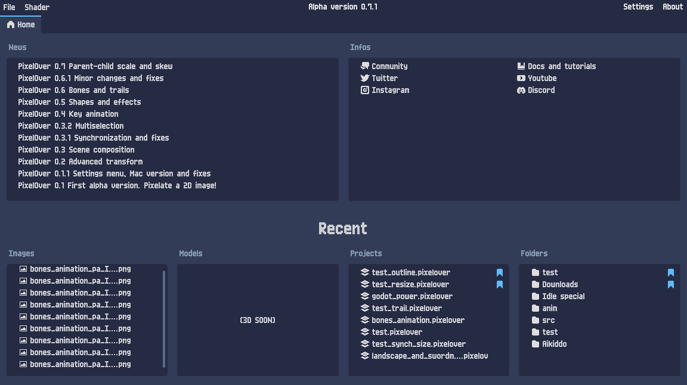Toggle bookmark for test_outline.pixelover
The height and width of the screenshot is (385, 687).
click(x=500, y=272)
